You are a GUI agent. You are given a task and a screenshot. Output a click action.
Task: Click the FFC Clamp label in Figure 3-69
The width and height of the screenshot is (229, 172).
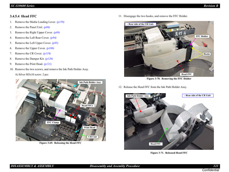click(53, 123)
